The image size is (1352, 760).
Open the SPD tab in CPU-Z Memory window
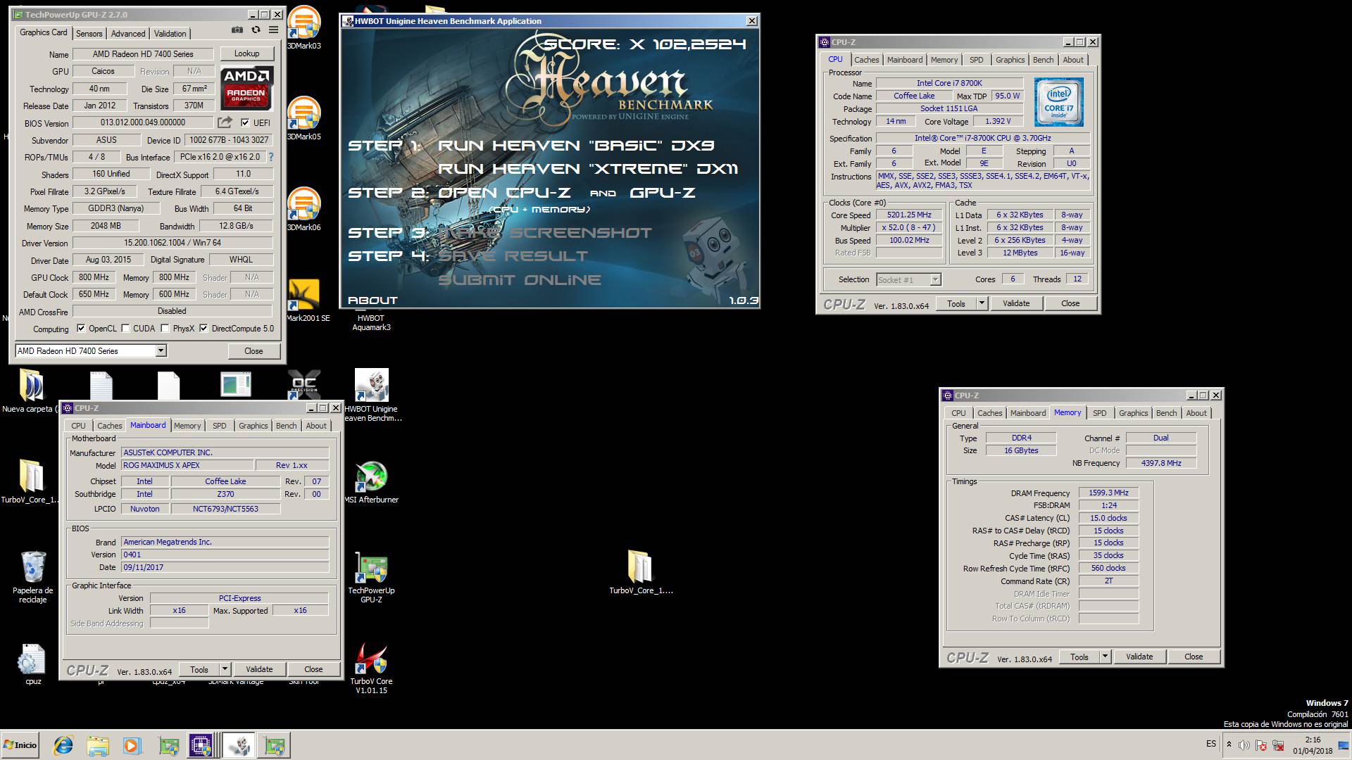tap(1100, 413)
